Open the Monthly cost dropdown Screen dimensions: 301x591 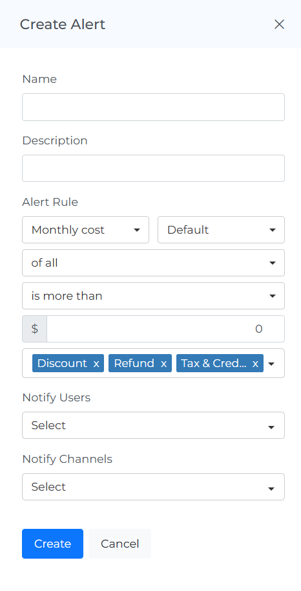[x=86, y=230]
